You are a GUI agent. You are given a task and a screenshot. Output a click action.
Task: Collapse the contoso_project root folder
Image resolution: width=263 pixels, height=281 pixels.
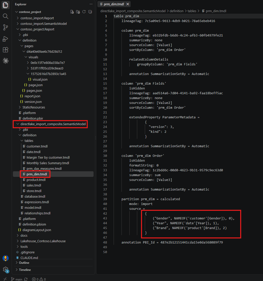(x=30, y=12)
